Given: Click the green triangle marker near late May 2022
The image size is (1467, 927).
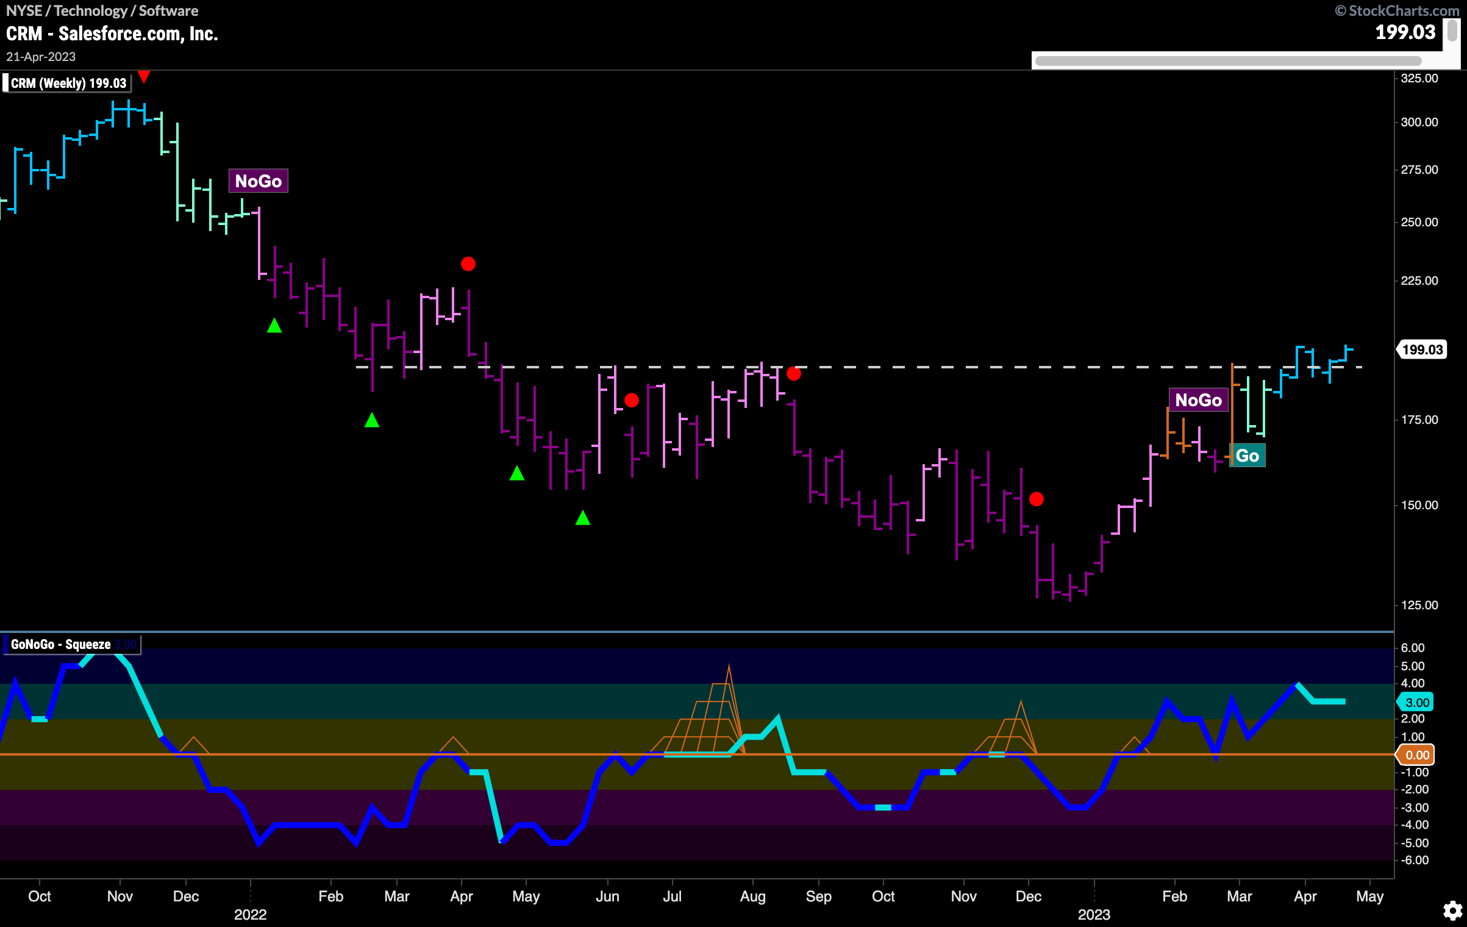Looking at the screenshot, I should (583, 518).
